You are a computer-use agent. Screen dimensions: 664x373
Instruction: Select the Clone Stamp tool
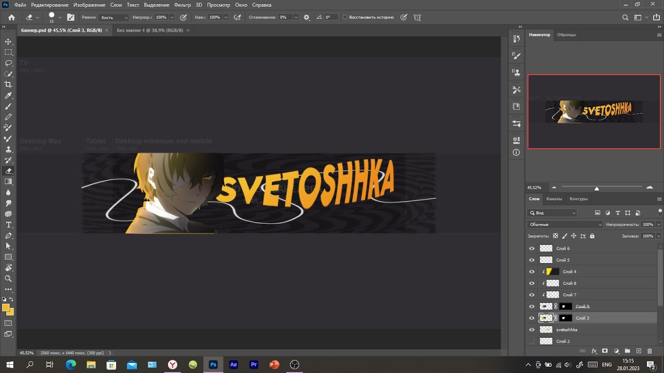(8, 149)
